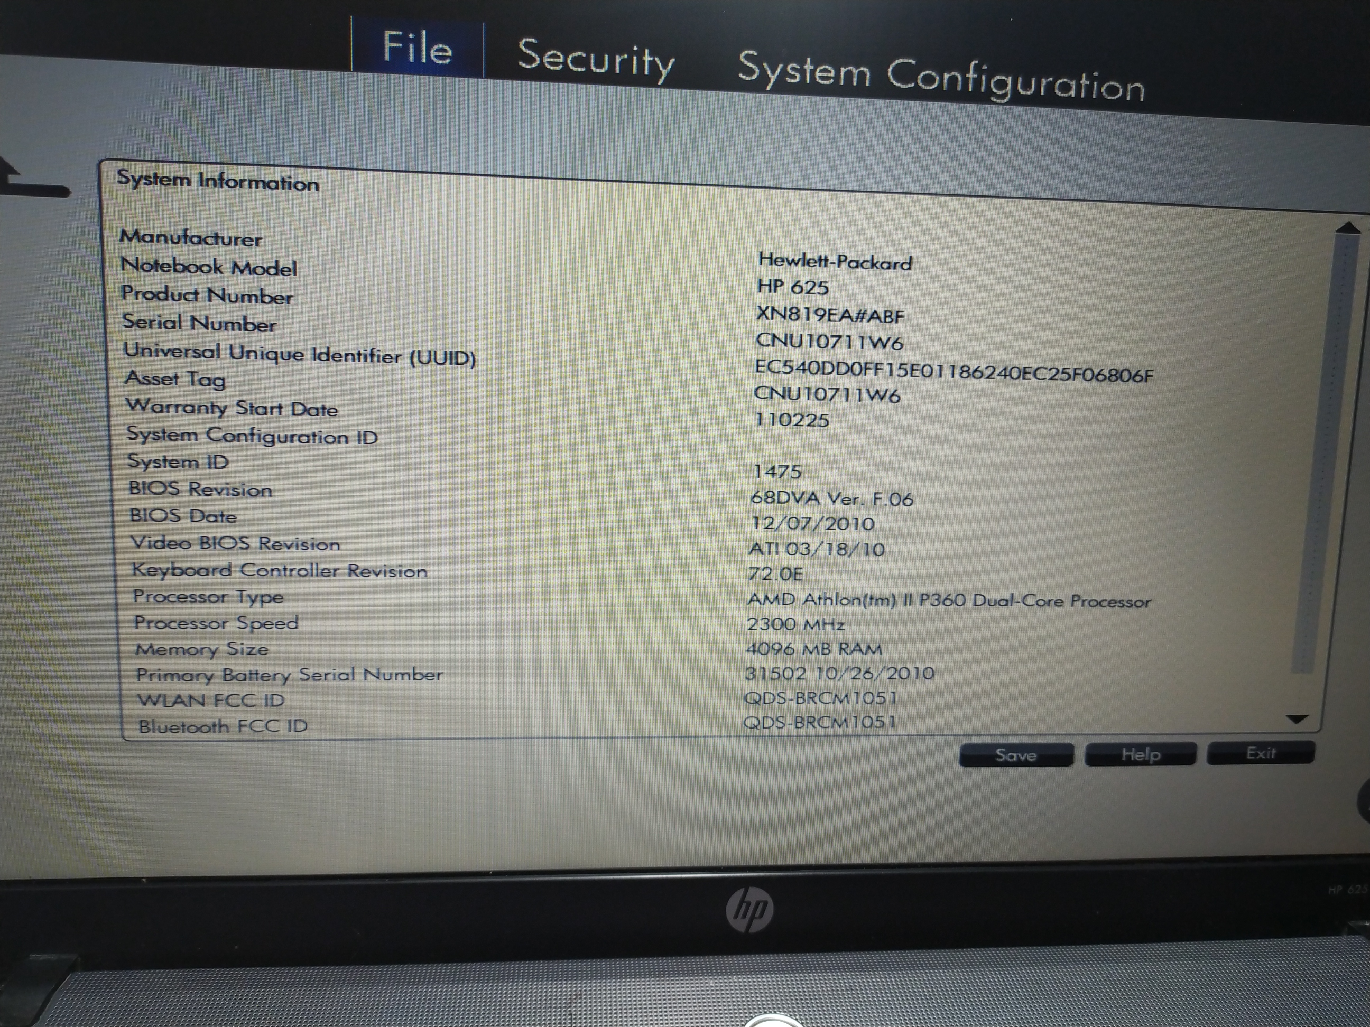Click the Help button
This screenshot has width=1370, height=1027.
point(1140,754)
